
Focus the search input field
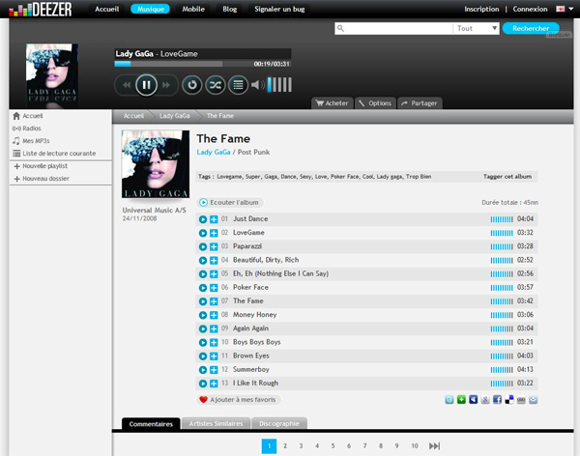(x=393, y=28)
